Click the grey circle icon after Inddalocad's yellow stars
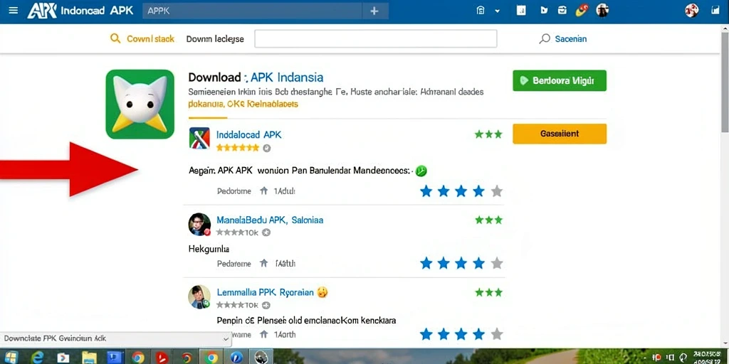729x364 pixels. point(266,148)
